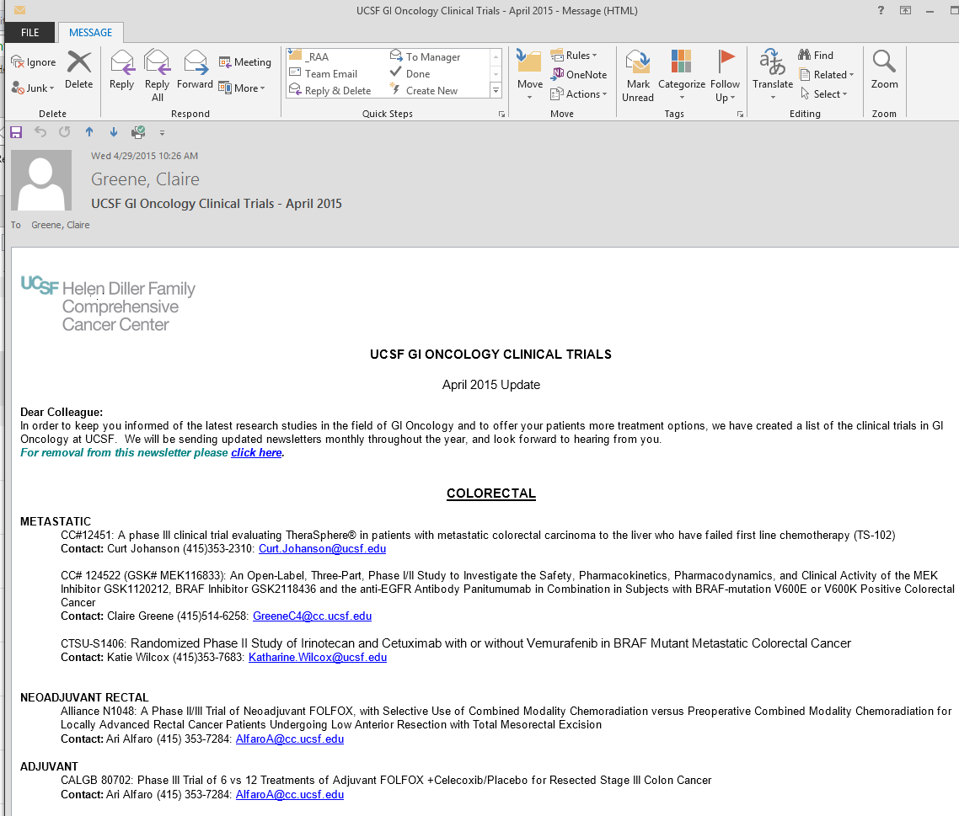This screenshot has width=959, height=816.
Task: Open the Move folder dropdown
Action: click(530, 76)
